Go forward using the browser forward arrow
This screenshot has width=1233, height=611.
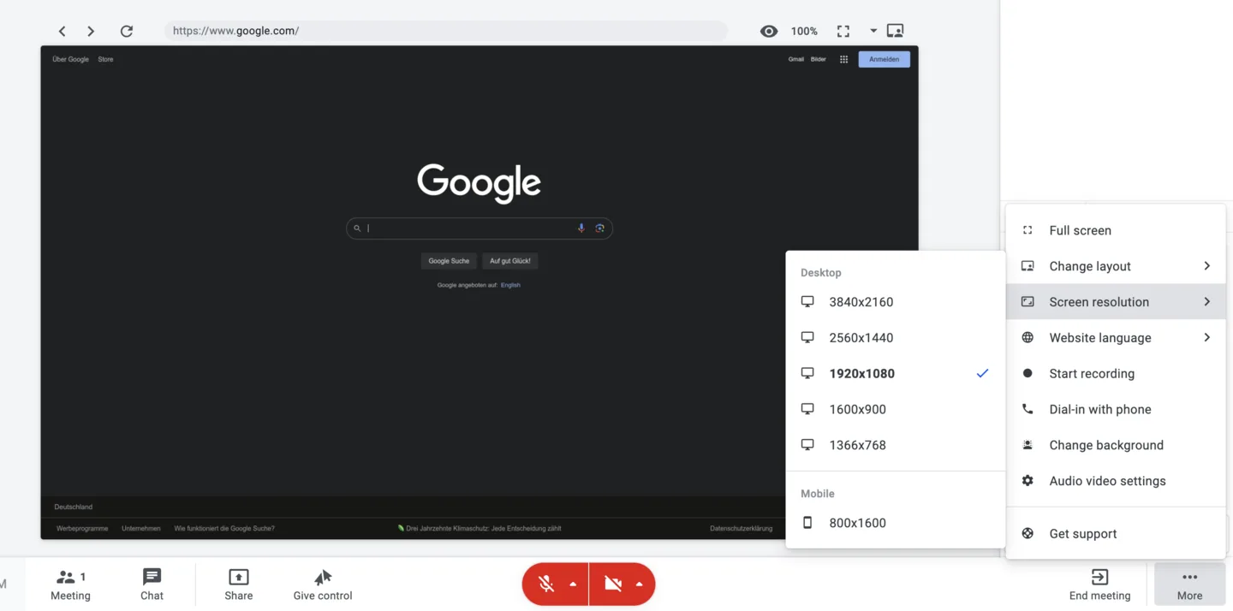pyautogui.click(x=91, y=31)
